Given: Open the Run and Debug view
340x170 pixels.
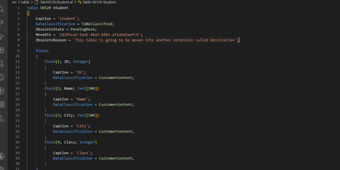Looking at the screenshot, I should coord(2,36).
